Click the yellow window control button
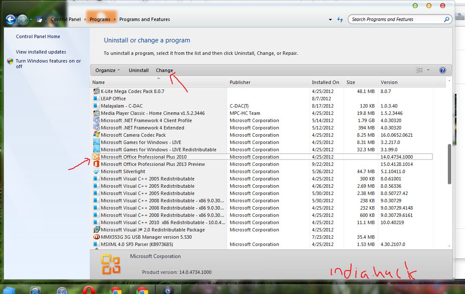 pyautogui.click(x=429, y=6)
